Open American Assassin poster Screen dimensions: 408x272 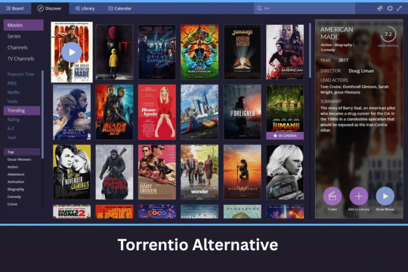(x=285, y=52)
